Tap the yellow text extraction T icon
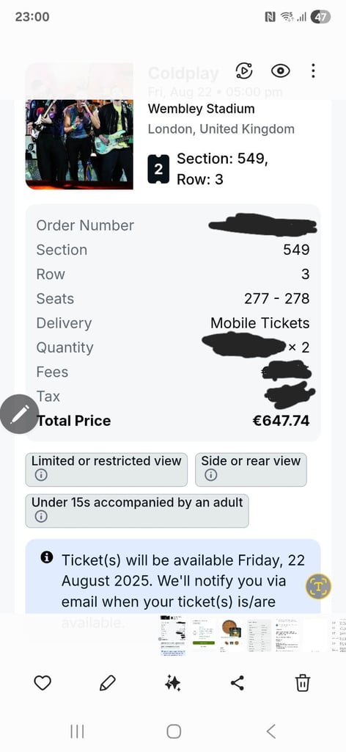Viewport: 346px width, 752px height. click(318, 586)
